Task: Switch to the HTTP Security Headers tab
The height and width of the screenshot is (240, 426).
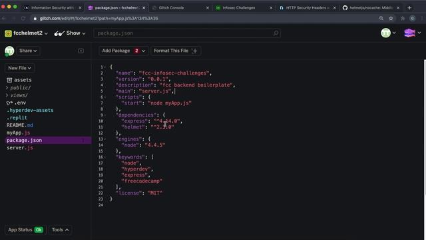Action: pyautogui.click(x=308, y=8)
